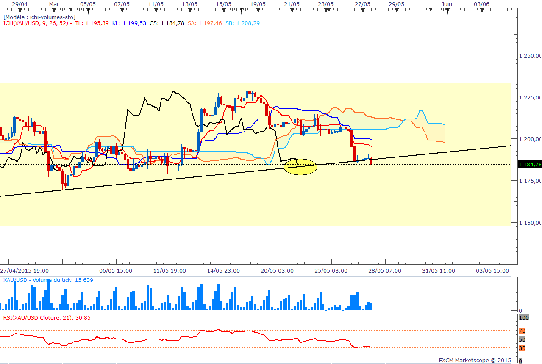The height and width of the screenshot is (364, 542).
Task: Click the 28/05 07:00 time label
Action: tap(385, 270)
